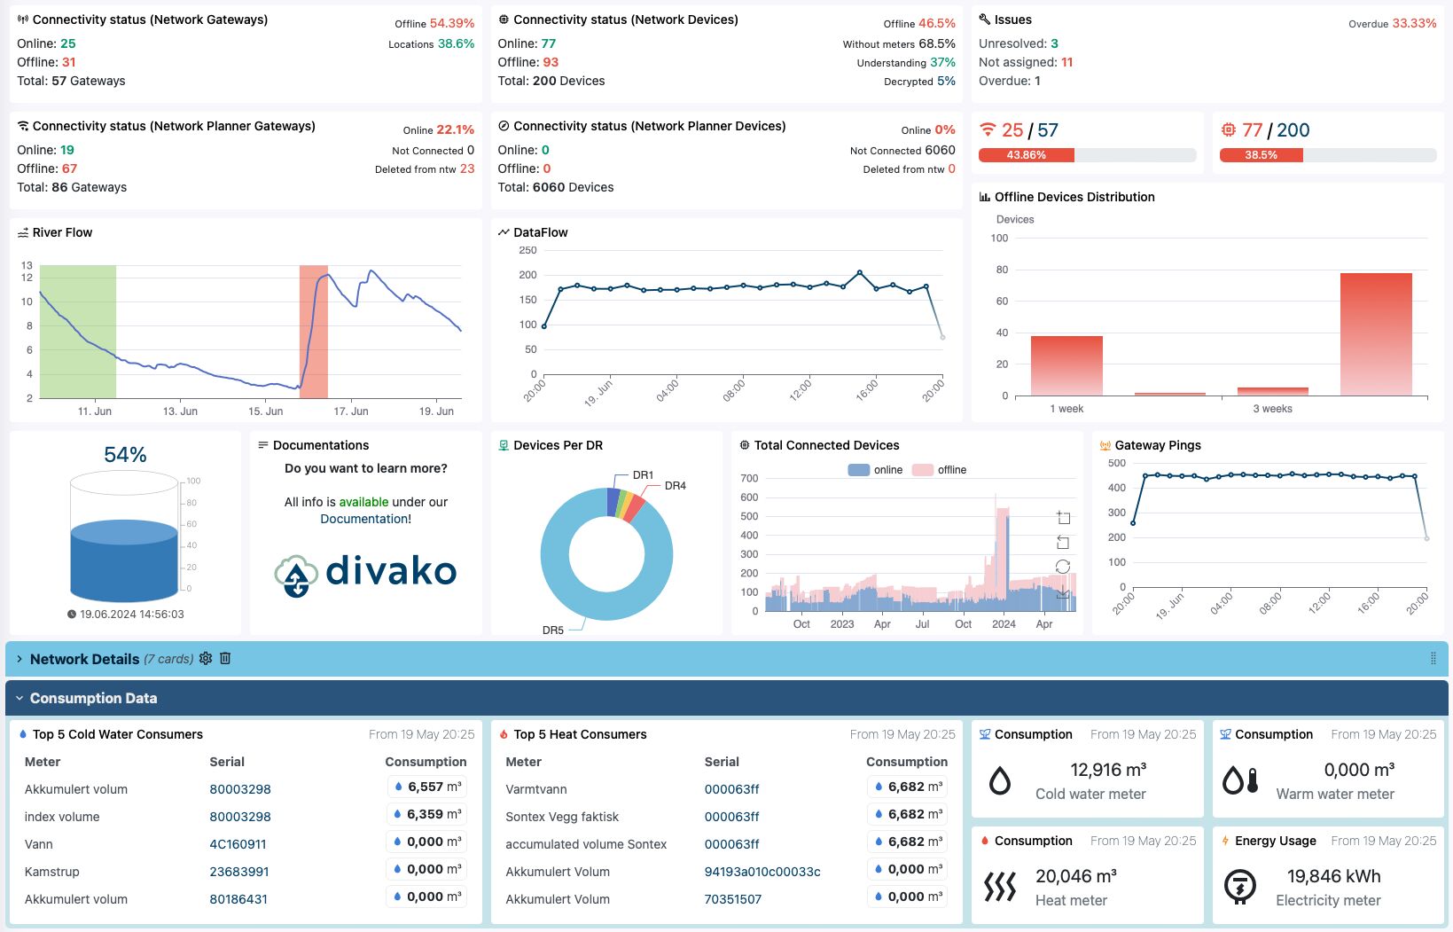Open heat serial 70351507

(x=733, y=899)
